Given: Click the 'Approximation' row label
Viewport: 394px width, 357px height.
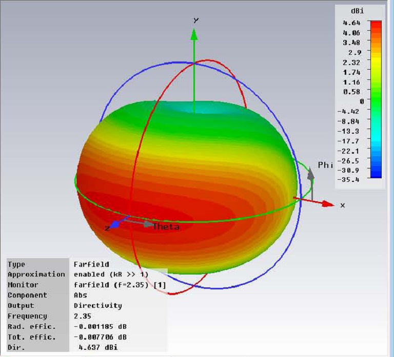Looking at the screenshot, I should click(36, 274).
